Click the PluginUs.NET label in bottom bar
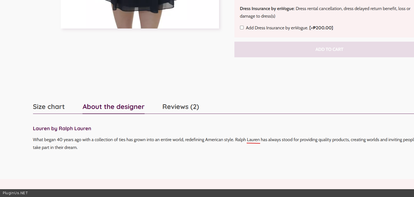This screenshot has height=197, width=414. pyautogui.click(x=15, y=193)
